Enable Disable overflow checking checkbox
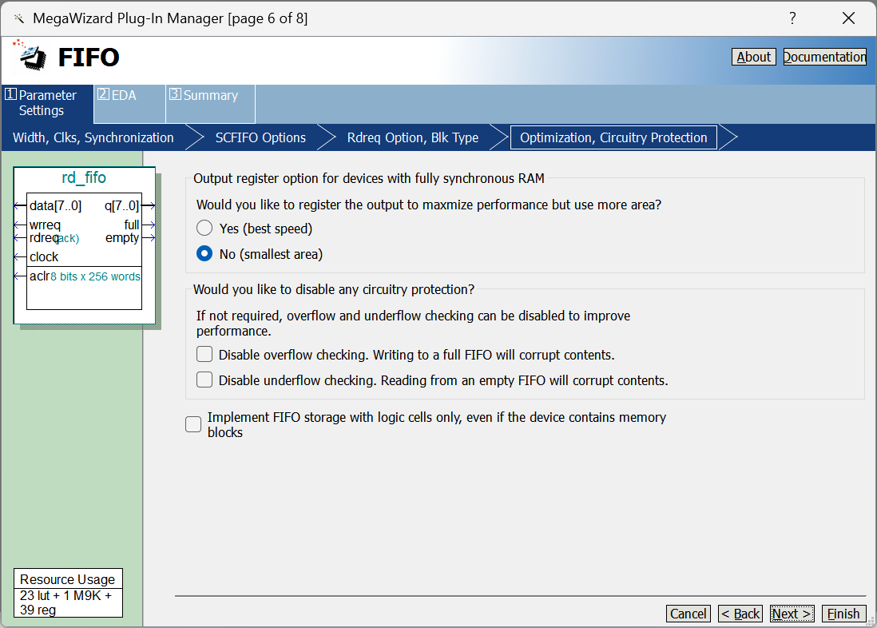 click(204, 354)
